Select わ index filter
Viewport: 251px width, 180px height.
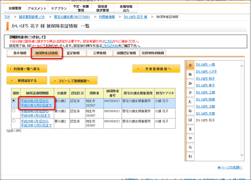click(x=190, y=156)
